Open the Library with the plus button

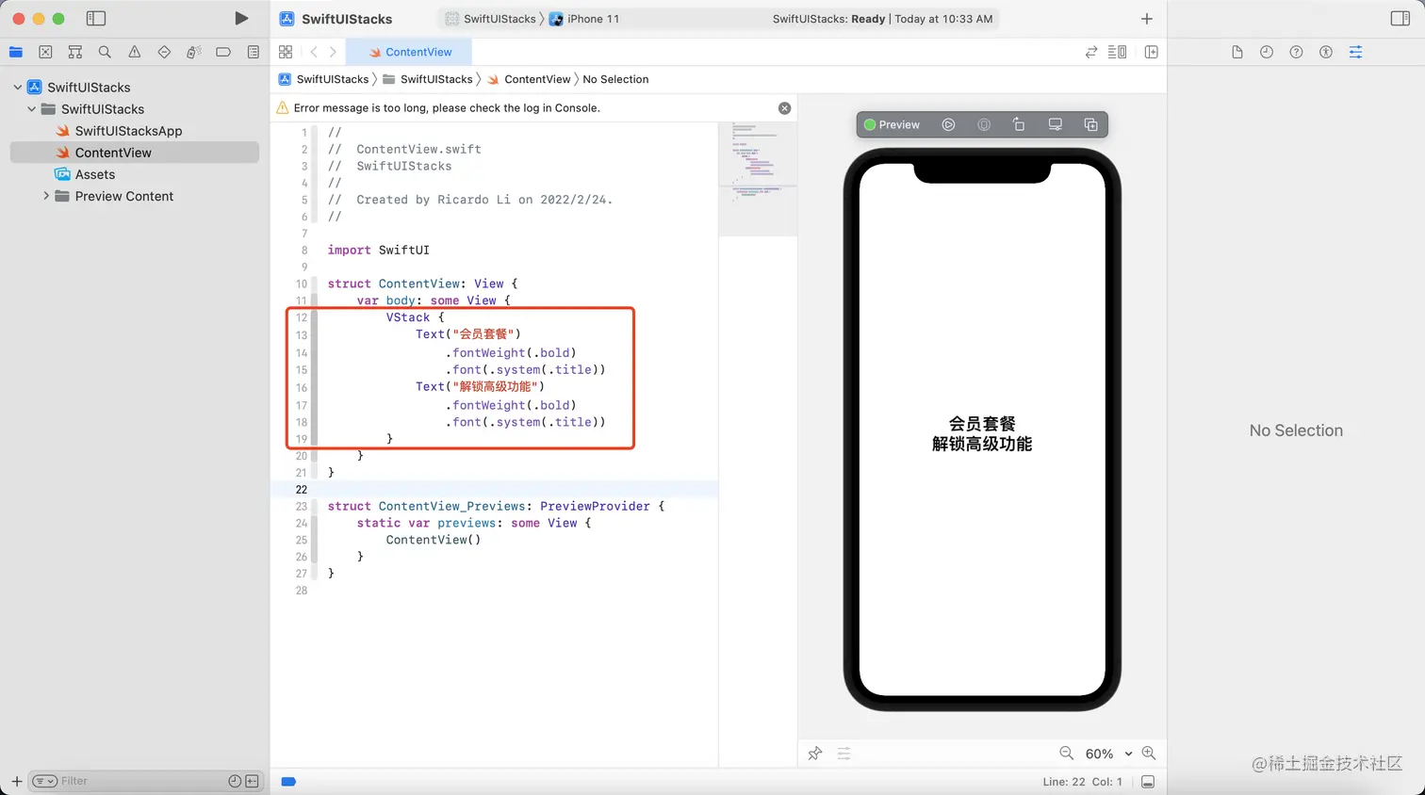point(1147,18)
